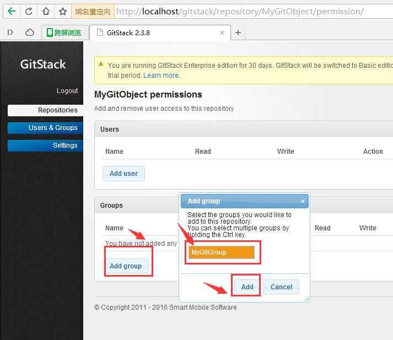Open new browser tab with plus icon
Screen dimensions: 393x340
tap(238, 33)
